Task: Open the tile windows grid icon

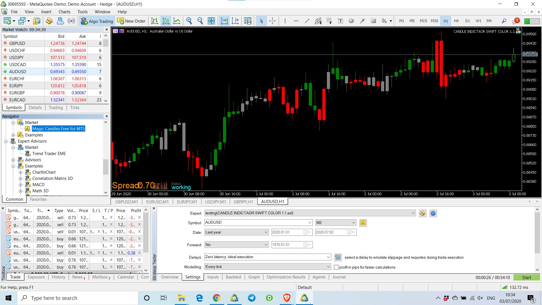Action: (x=211, y=21)
